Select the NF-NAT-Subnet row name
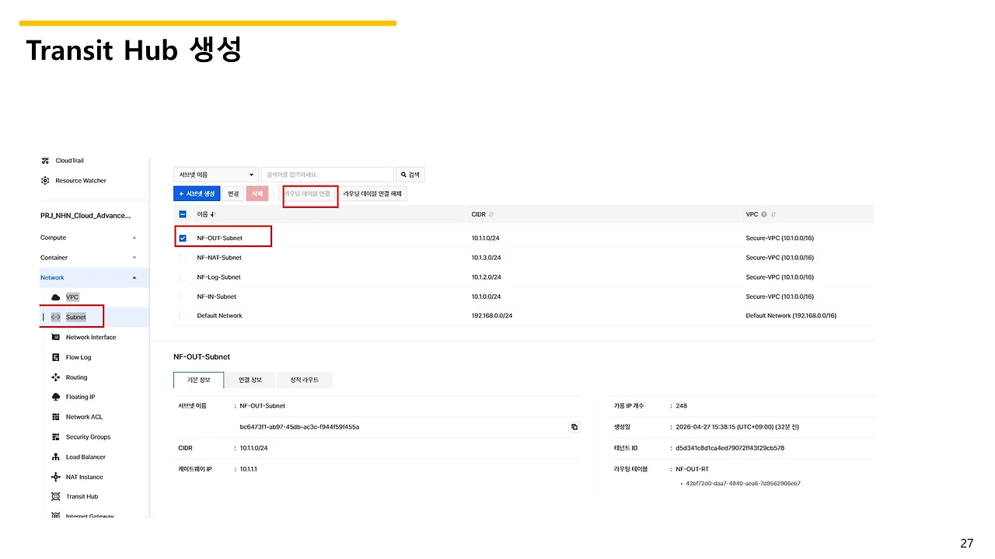 click(x=219, y=258)
